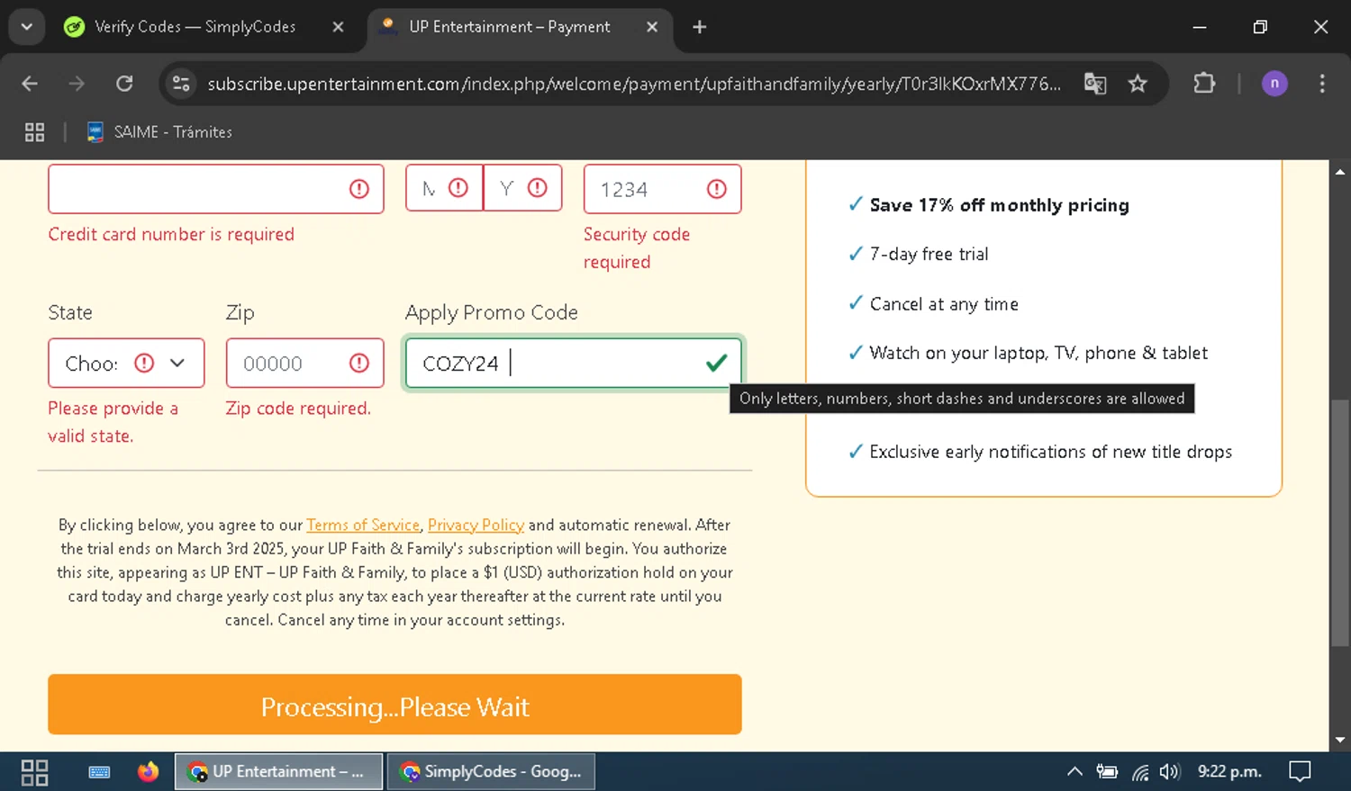
Task: Open the Chrome profile avatar
Action: click(1274, 84)
